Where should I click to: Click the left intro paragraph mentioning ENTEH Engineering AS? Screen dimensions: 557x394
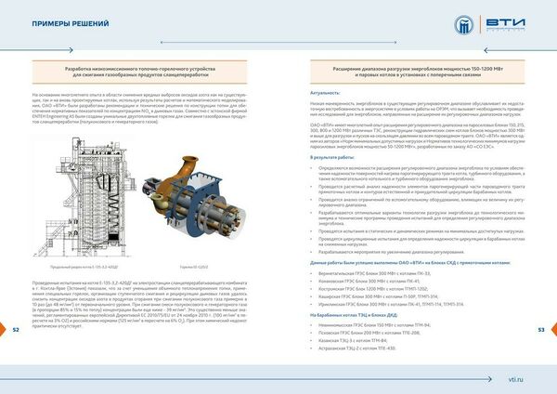(139, 109)
